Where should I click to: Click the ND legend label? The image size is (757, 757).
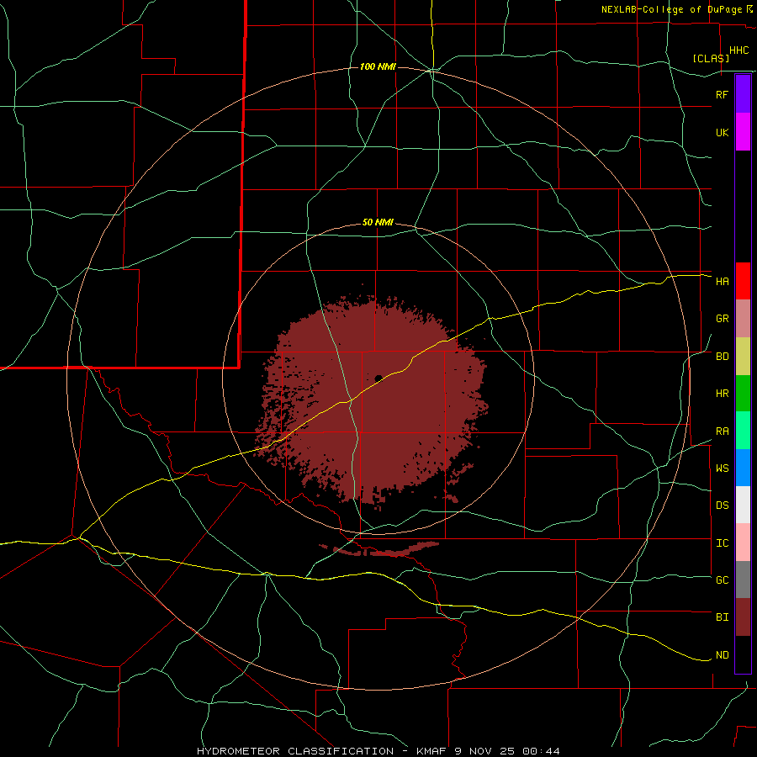(x=723, y=655)
